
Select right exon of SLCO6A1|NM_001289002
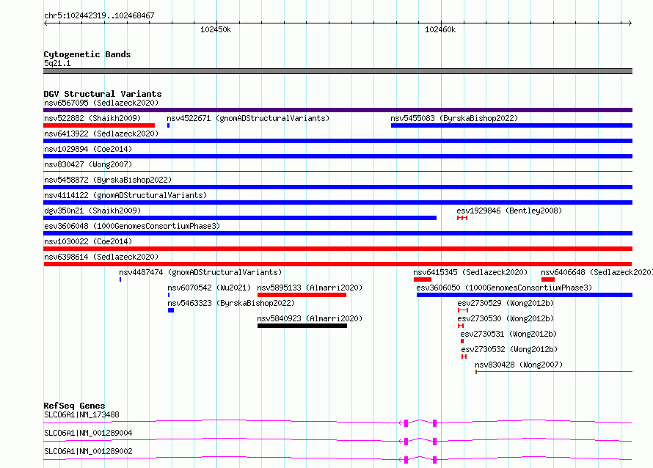(435, 460)
